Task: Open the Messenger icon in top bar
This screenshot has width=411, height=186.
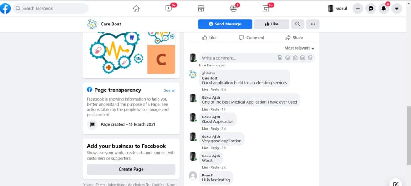Action: point(371,9)
